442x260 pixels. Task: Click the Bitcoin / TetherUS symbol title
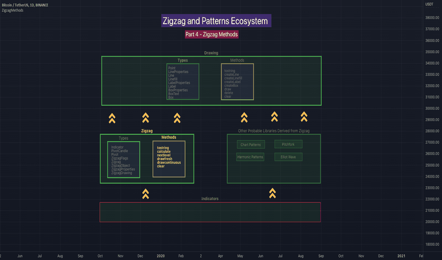coord(25,5)
